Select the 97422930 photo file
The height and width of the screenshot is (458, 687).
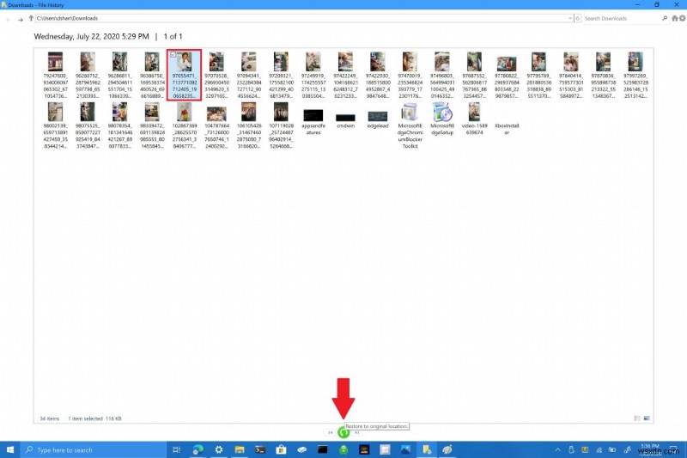pos(378,75)
